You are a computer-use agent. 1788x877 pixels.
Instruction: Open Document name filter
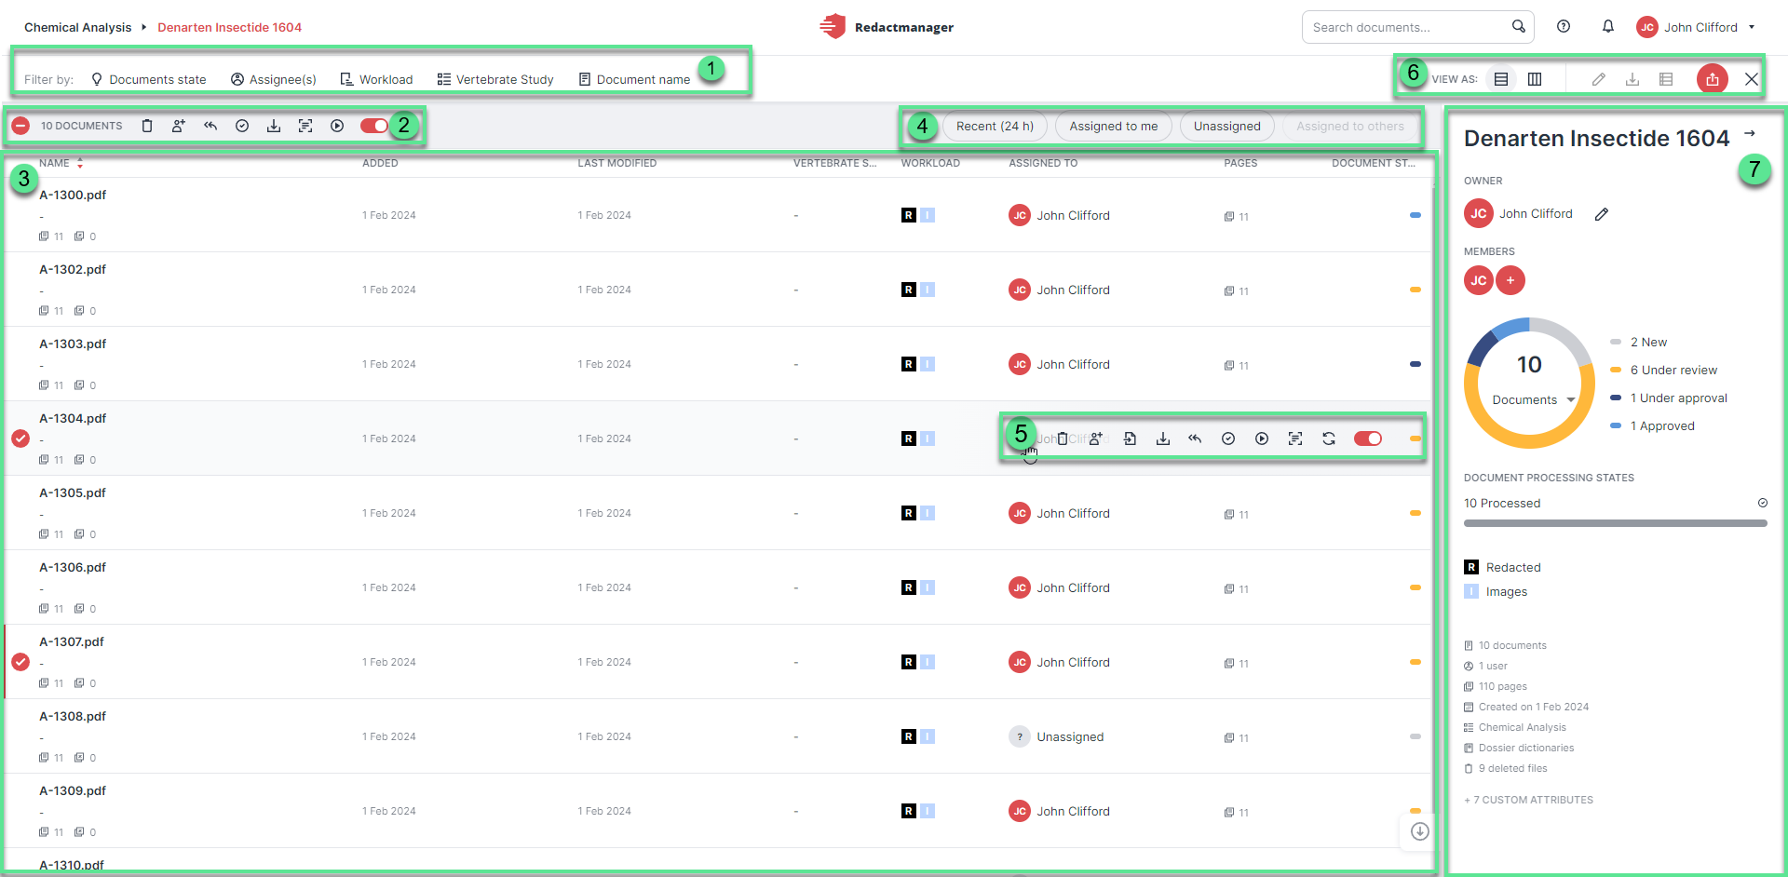tap(634, 79)
